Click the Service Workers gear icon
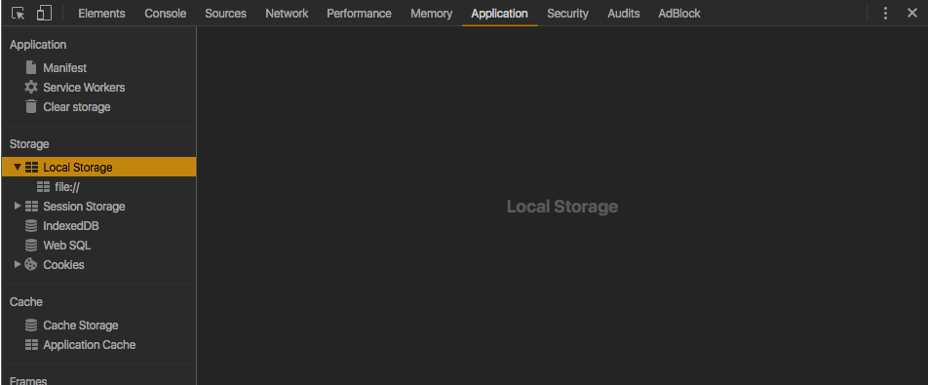The image size is (928, 385). tap(31, 87)
